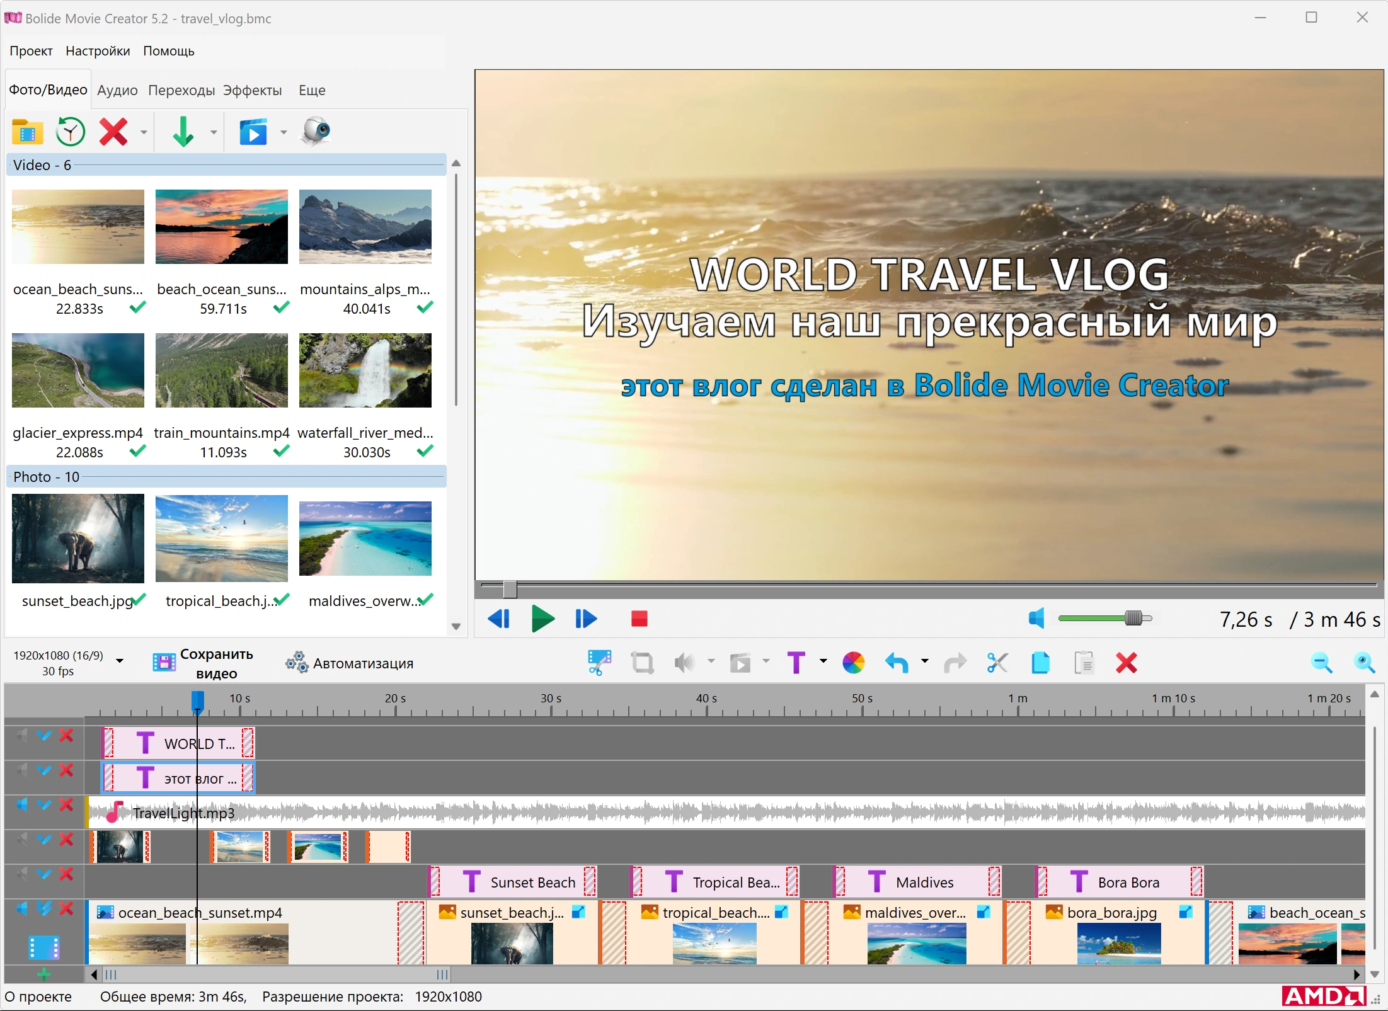This screenshot has width=1388, height=1011.
Task: Expand the undo history dropdown arrow
Action: tap(925, 661)
